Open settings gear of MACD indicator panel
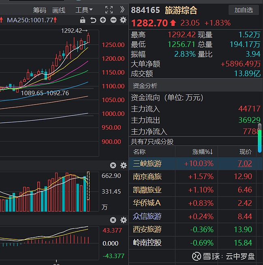 click(x=123, y=220)
